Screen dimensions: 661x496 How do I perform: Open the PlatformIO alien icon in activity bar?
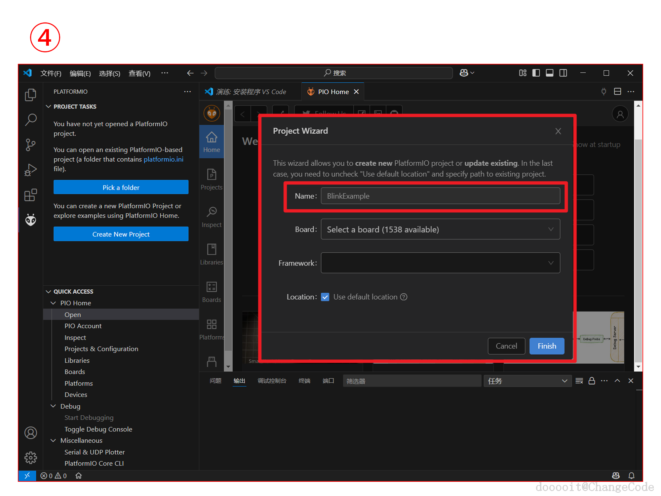pyautogui.click(x=31, y=220)
